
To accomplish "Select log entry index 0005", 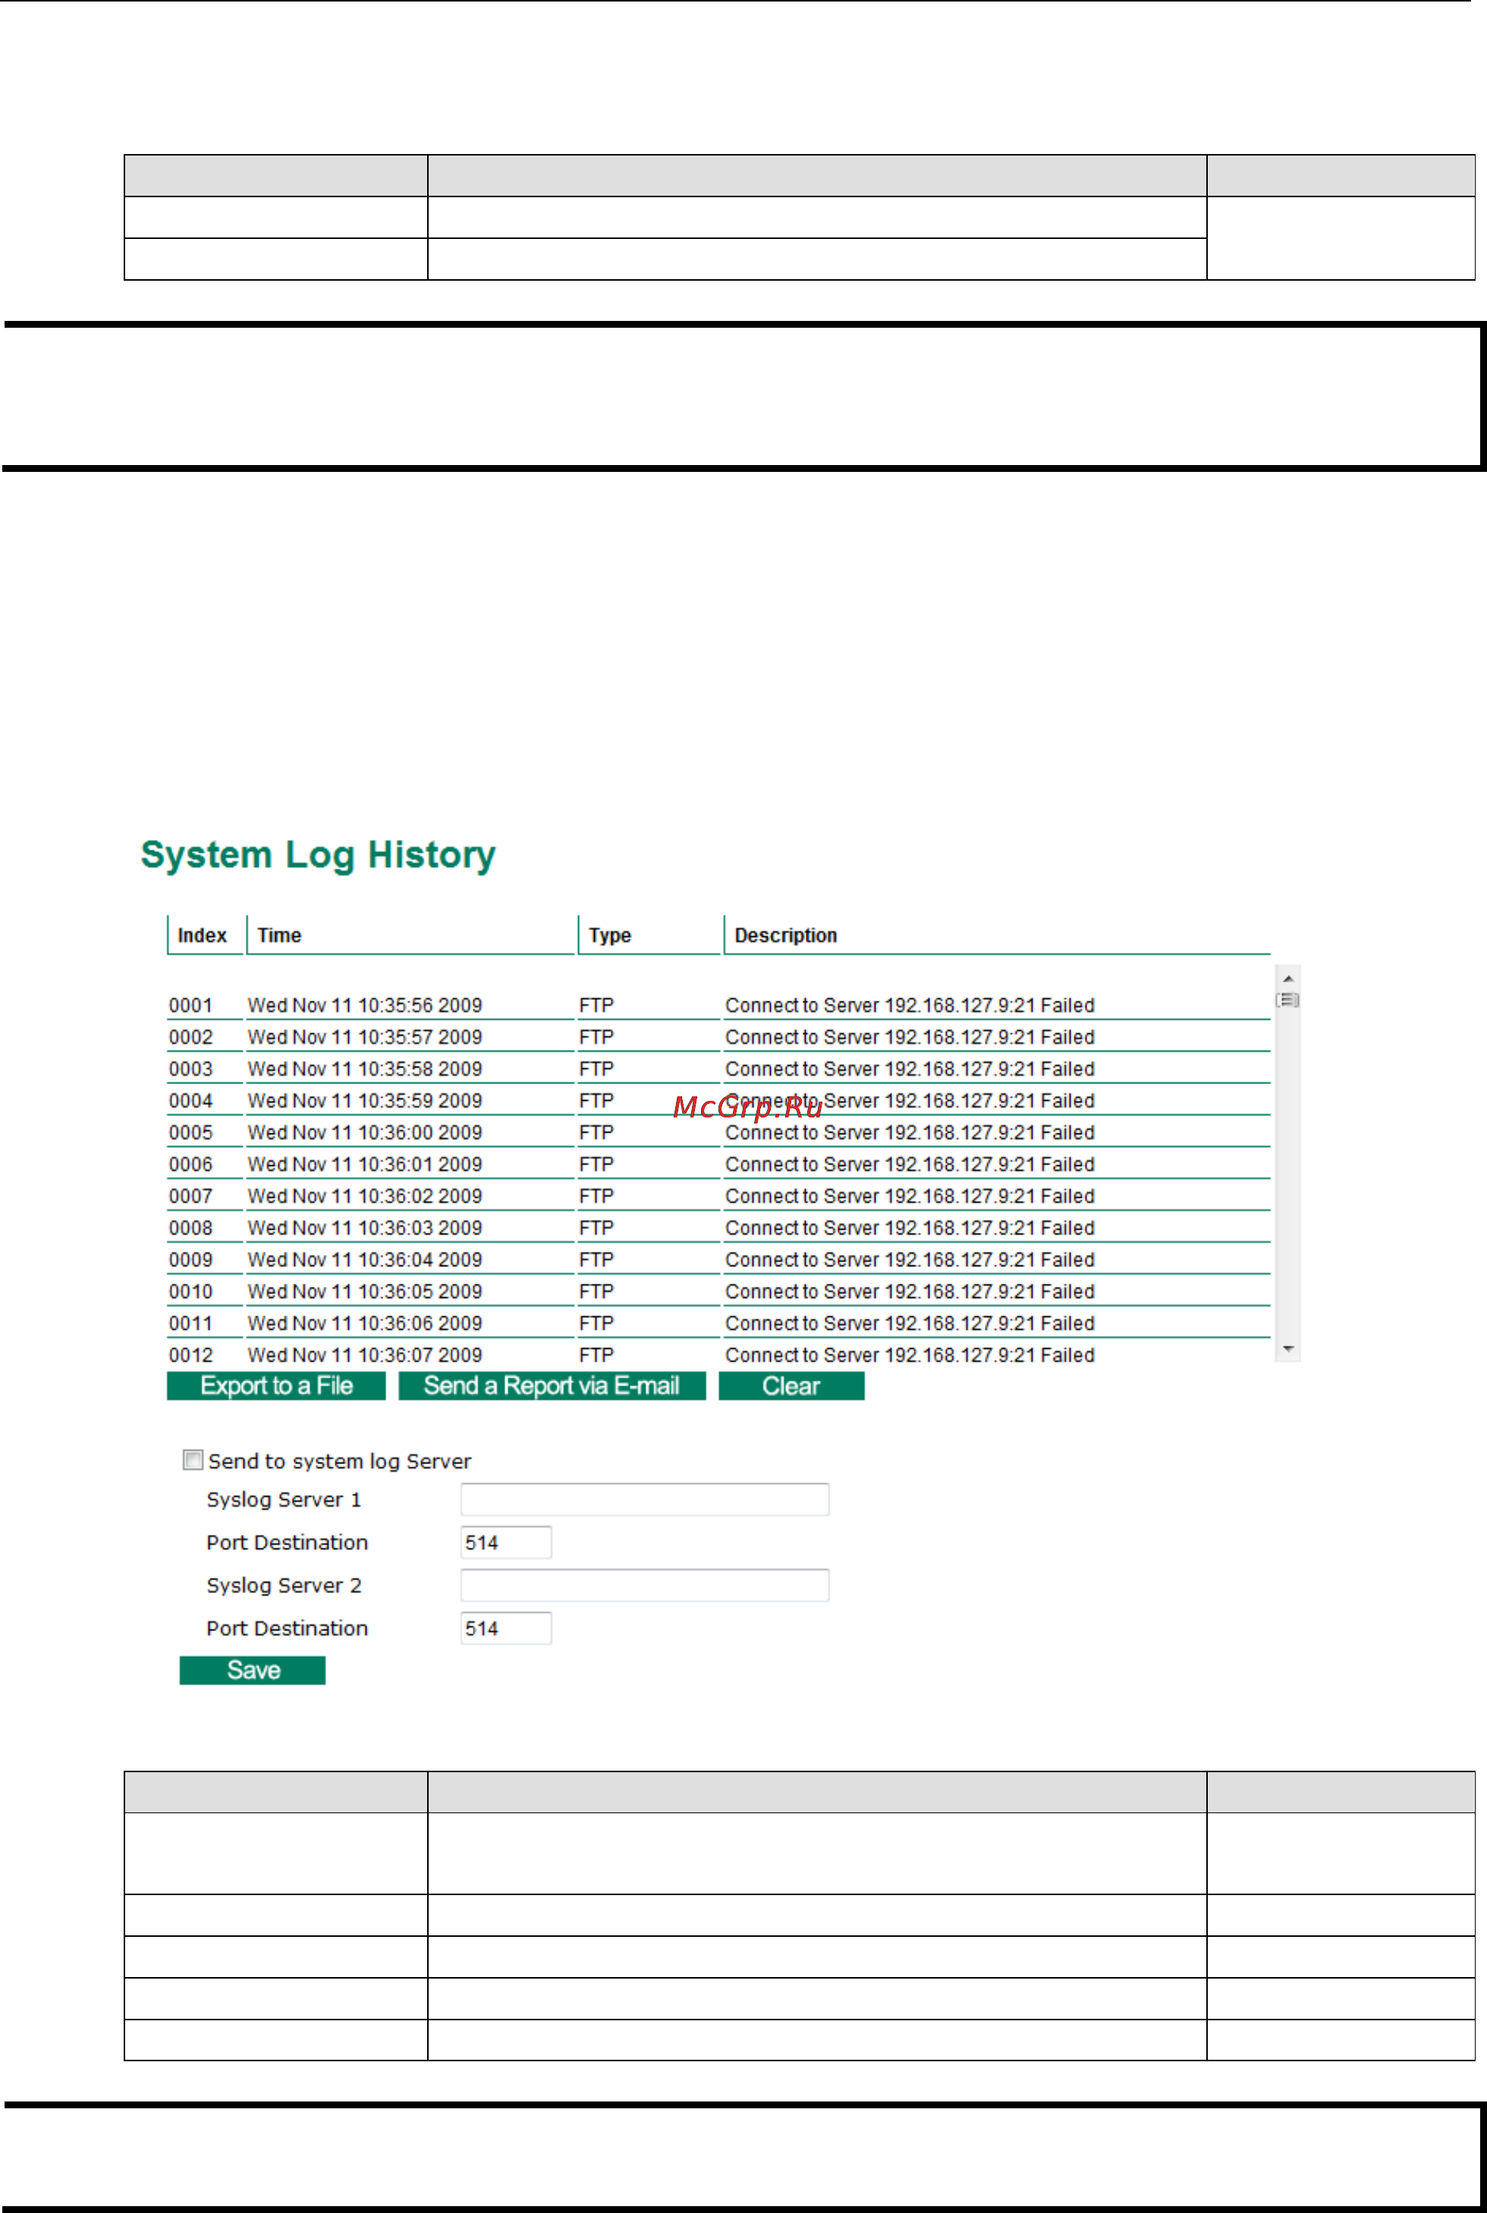I will [x=190, y=1132].
